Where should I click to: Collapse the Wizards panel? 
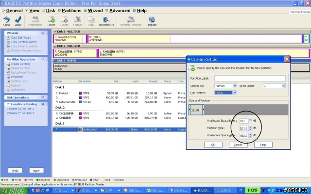pyautogui.click(x=43, y=33)
